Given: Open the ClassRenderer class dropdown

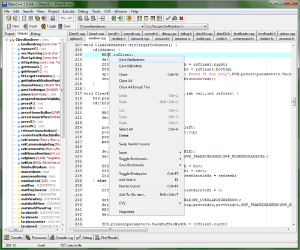Looking at the screenshot, I should pos(143,26).
